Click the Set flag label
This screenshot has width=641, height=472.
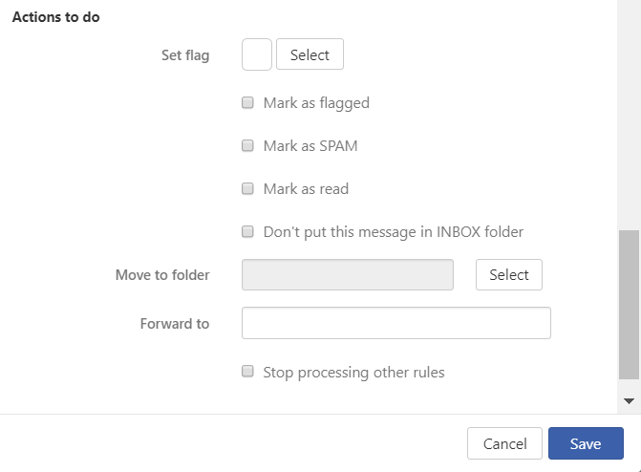coord(185,55)
